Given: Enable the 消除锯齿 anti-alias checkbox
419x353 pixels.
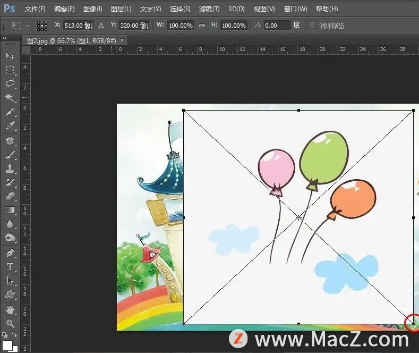Looking at the screenshot, I should [x=312, y=26].
